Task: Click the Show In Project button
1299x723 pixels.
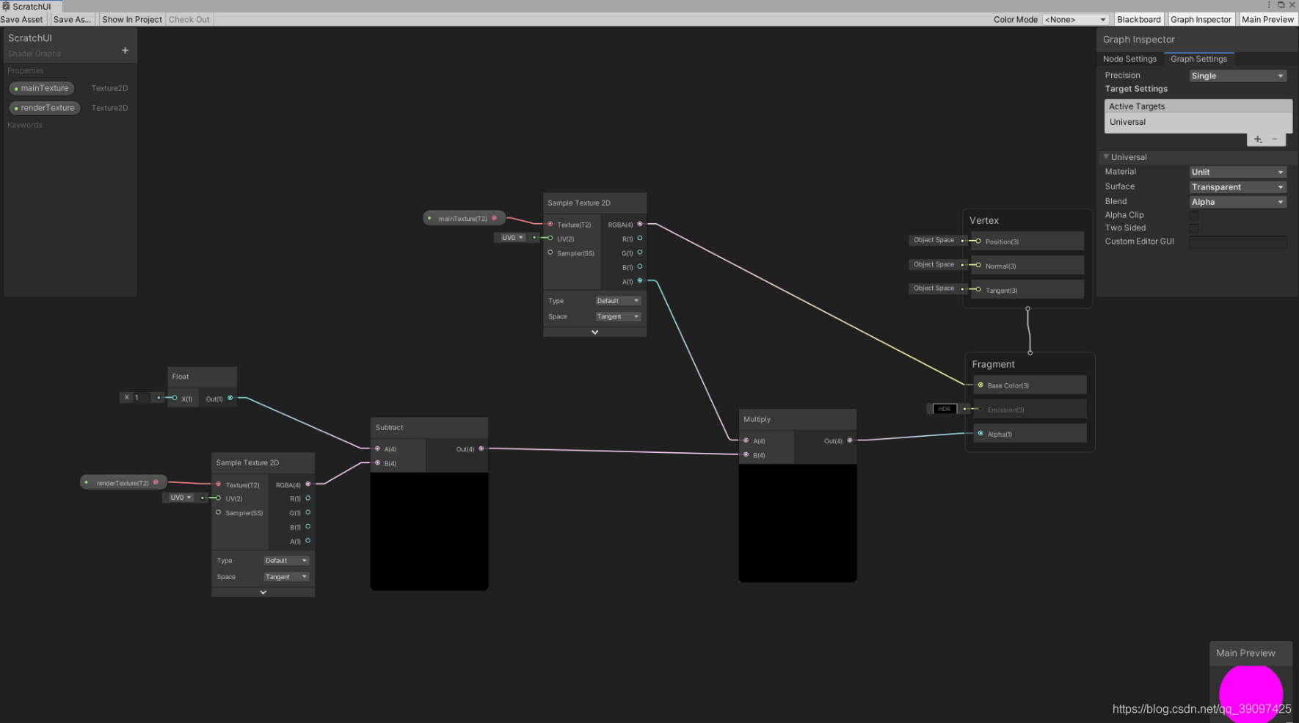Action: click(131, 19)
